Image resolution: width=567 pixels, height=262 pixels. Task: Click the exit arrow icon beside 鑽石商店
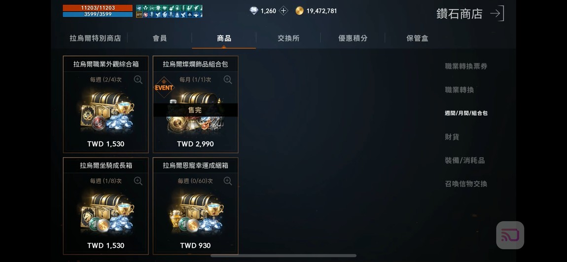pos(497,14)
